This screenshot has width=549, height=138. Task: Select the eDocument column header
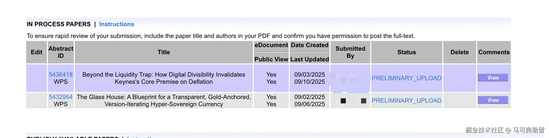tap(271, 45)
